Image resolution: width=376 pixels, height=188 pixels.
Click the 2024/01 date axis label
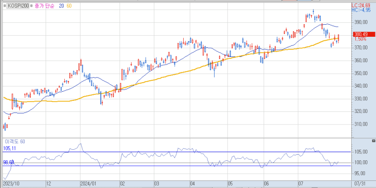pos(88,184)
